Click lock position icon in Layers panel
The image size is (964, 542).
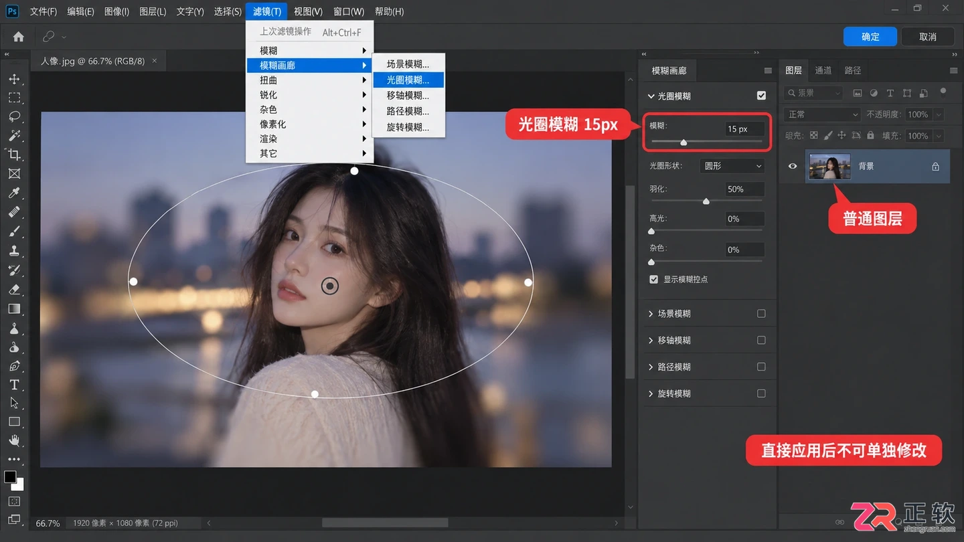pyautogui.click(x=842, y=135)
